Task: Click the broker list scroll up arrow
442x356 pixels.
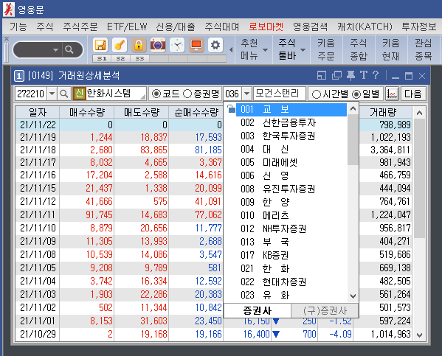Action: tap(353, 108)
